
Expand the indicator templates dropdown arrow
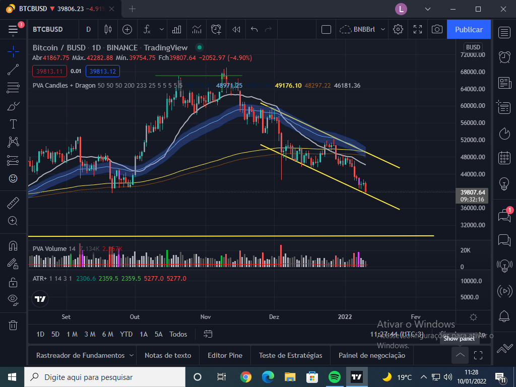click(x=162, y=29)
